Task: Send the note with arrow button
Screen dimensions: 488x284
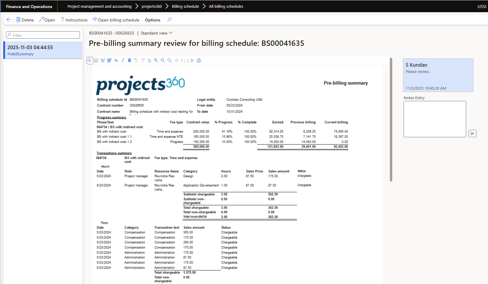Action: point(472,133)
